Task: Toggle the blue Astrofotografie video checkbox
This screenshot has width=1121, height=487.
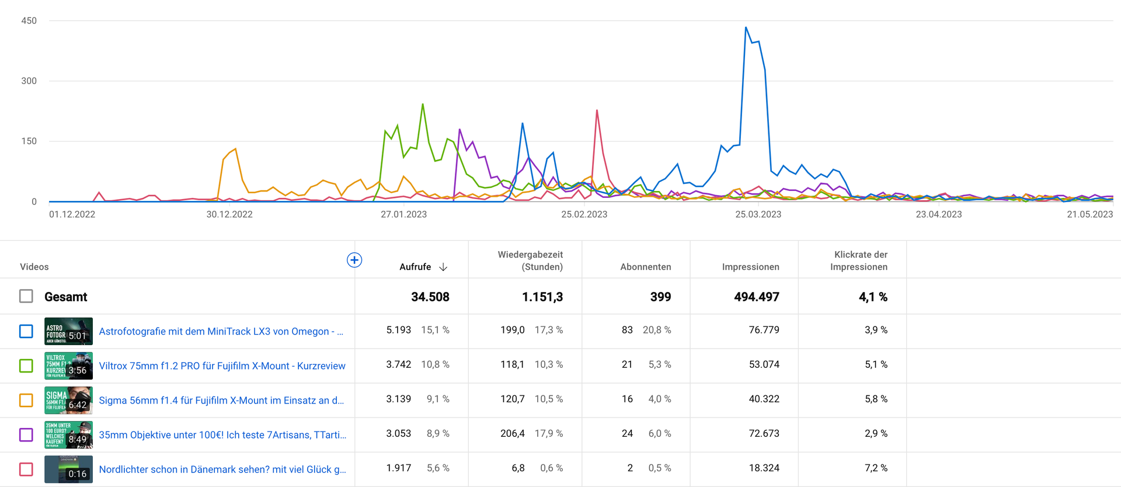Action: pos(26,331)
